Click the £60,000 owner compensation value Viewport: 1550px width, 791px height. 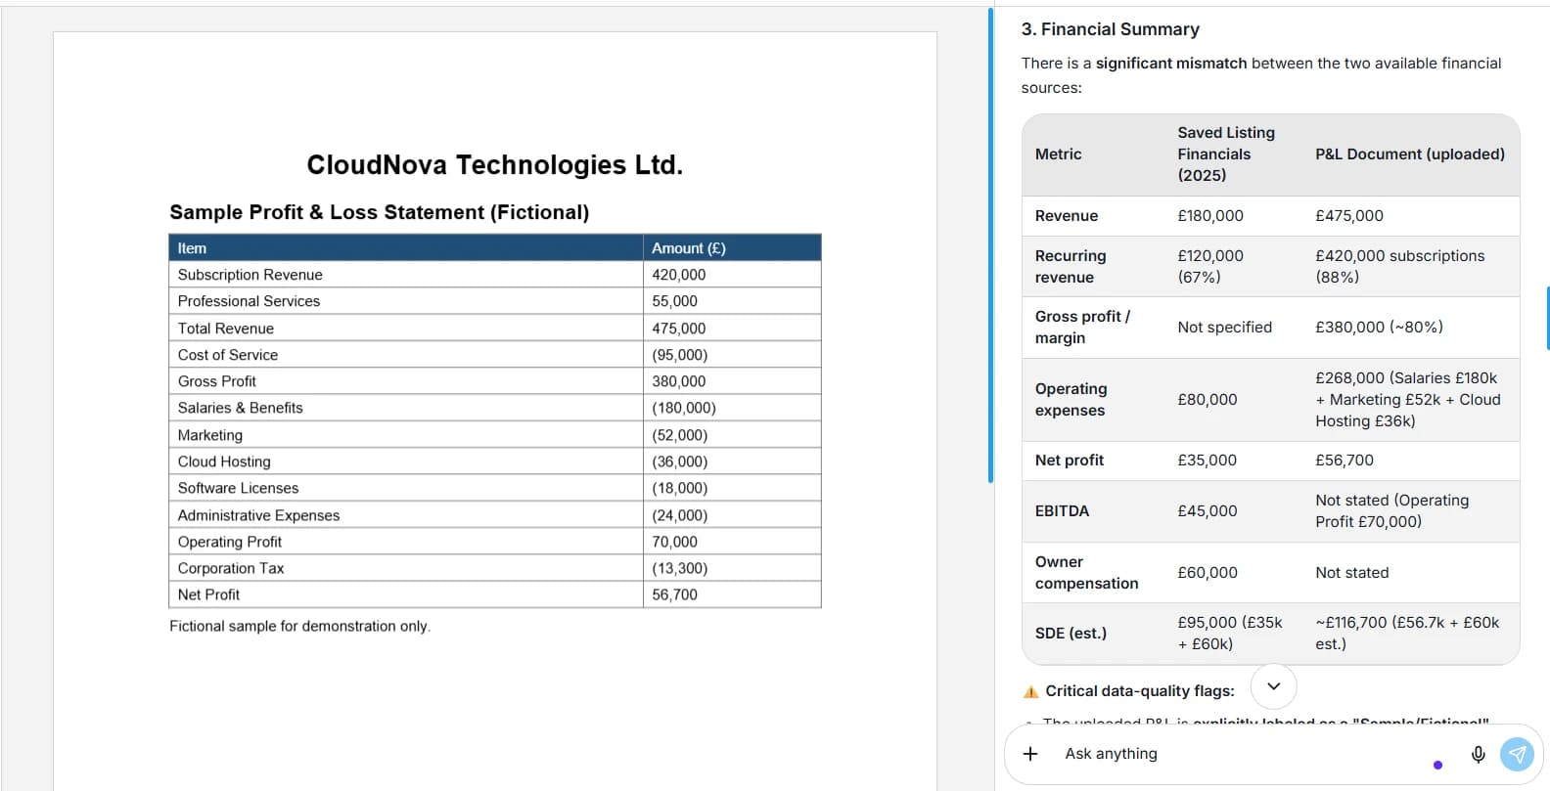pos(1208,573)
